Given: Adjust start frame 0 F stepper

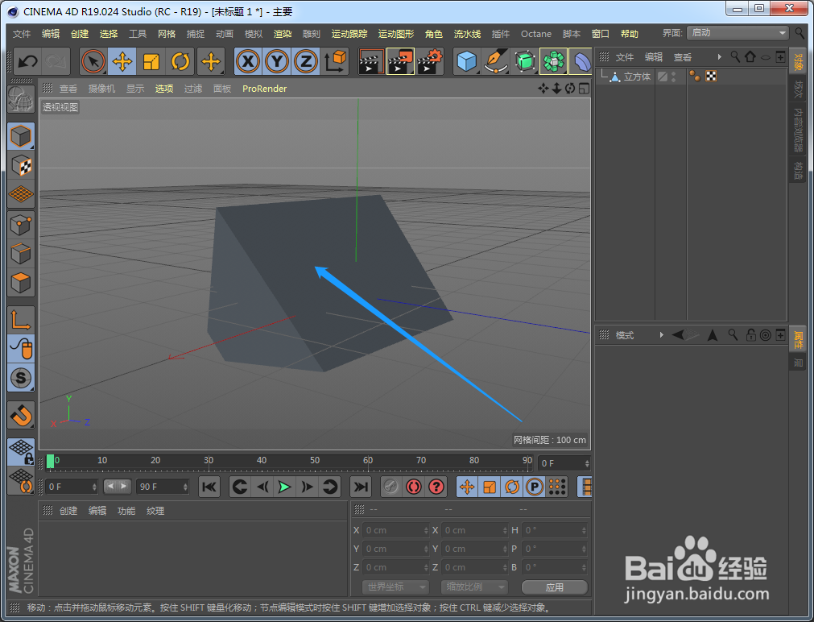Looking at the screenshot, I should pos(94,487).
